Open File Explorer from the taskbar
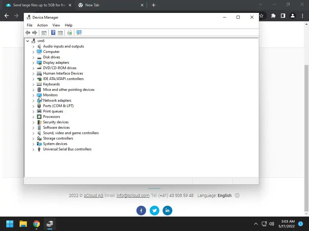309x231 pixels. click(23, 224)
